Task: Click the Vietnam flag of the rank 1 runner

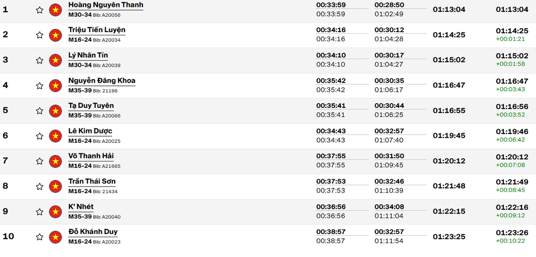Action: coord(55,10)
